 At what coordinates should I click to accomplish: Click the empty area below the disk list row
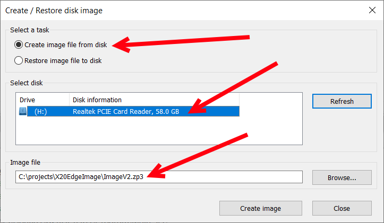click(x=159, y=131)
